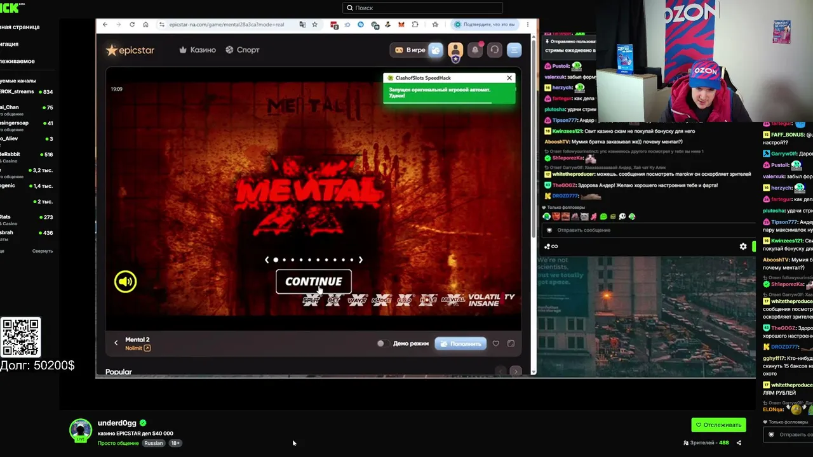This screenshot has width=813, height=457.
Task: Open the epicstar notifications bell
Action: pyautogui.click(x=475, y=50)
